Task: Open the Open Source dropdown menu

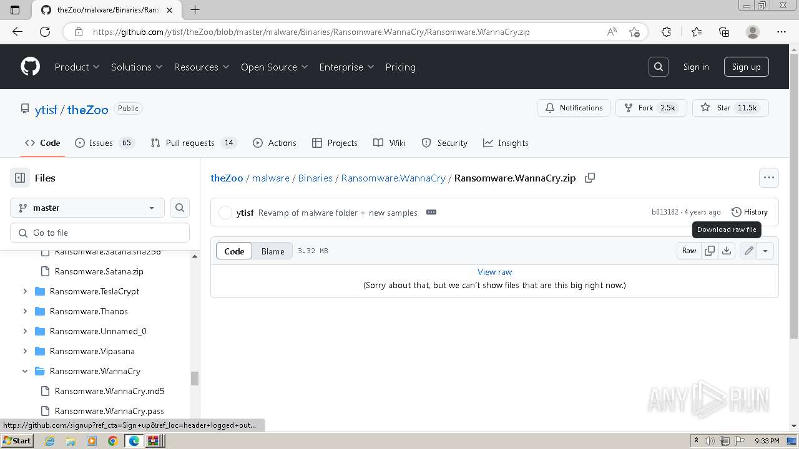Action: coord(274,67)
